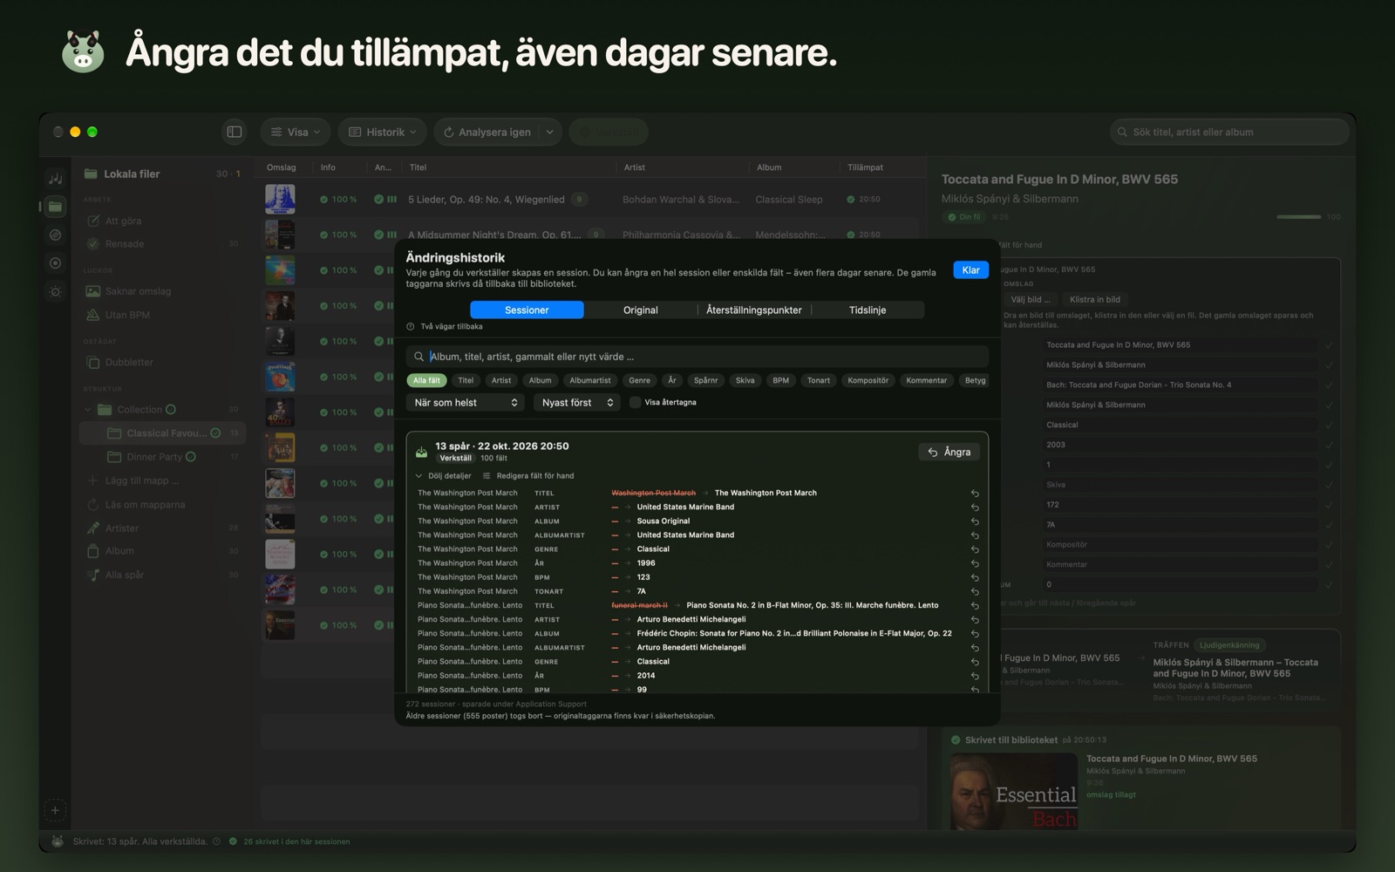The height and width of the screenshot is (872, 1395).
Task: Click the add-source plus icon at bottom left
Action: 55,810
